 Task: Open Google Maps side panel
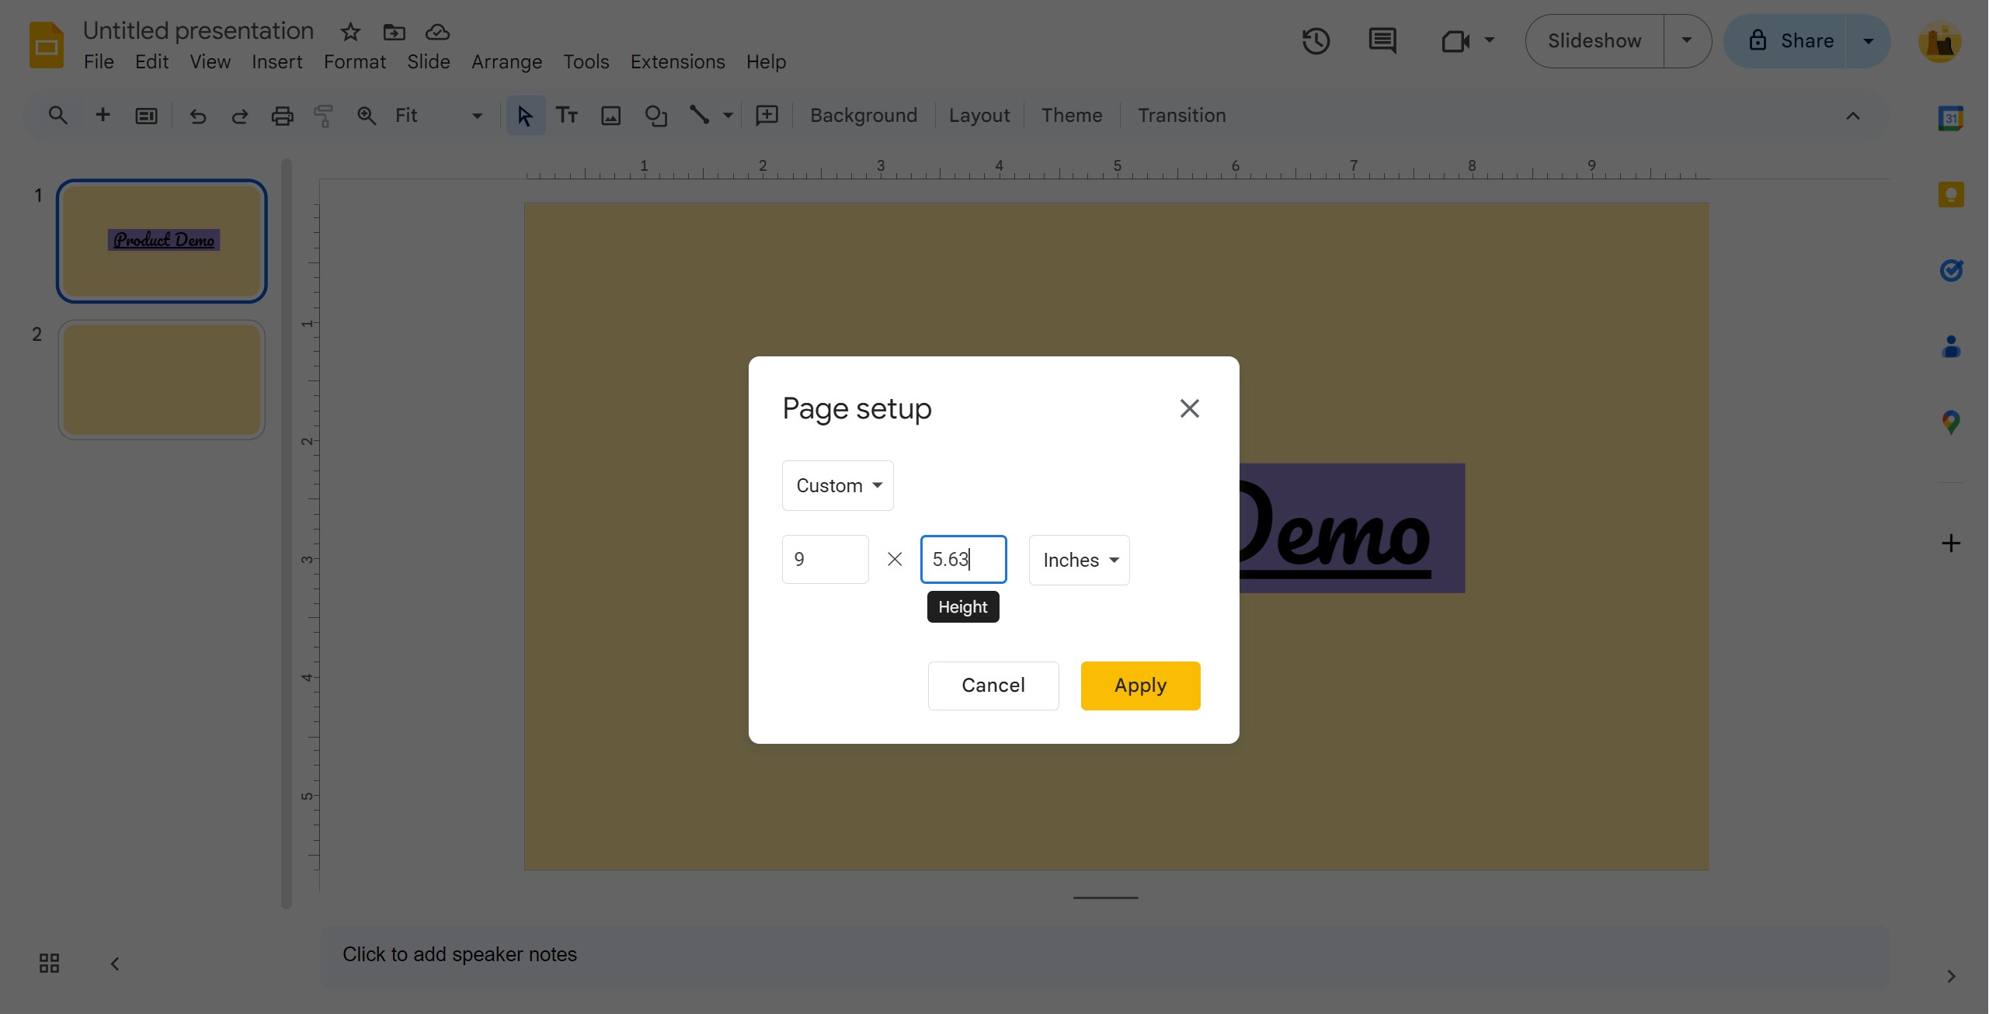tap(1951, 422)
